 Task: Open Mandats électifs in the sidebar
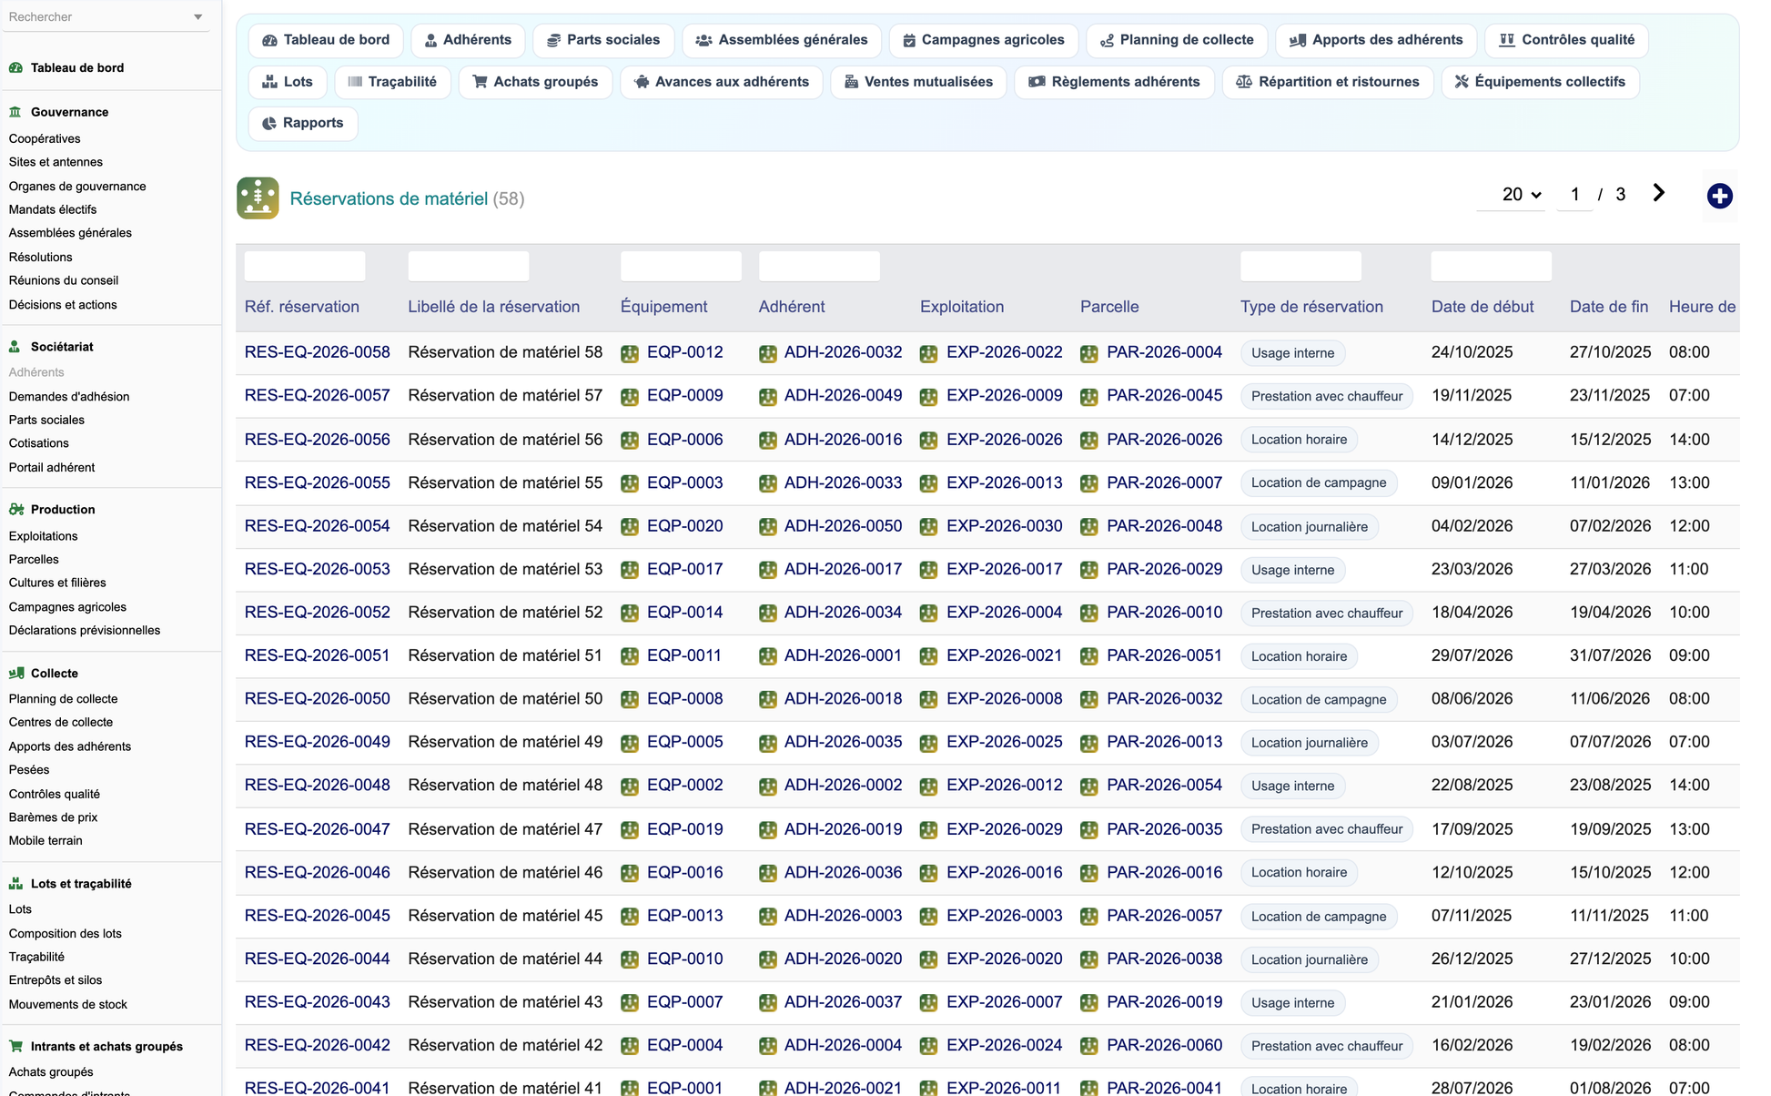(53, 209)
